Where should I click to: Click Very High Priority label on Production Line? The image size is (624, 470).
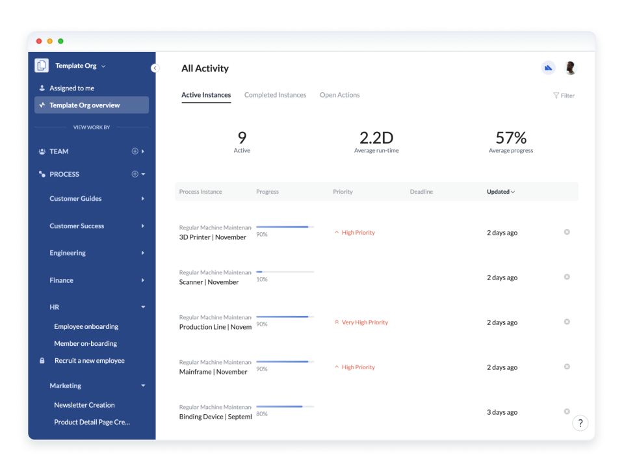[x=361, y=322]
